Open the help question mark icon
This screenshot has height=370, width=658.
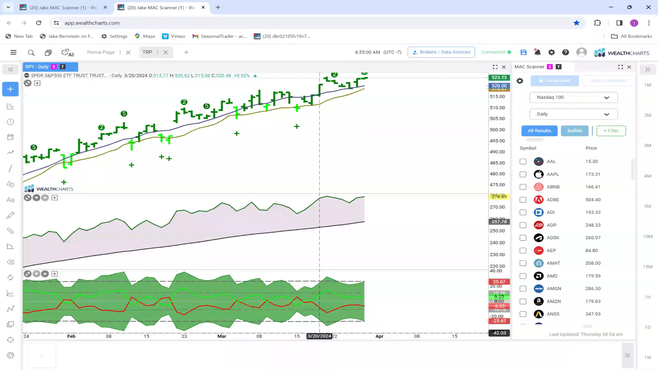point(565,52)
